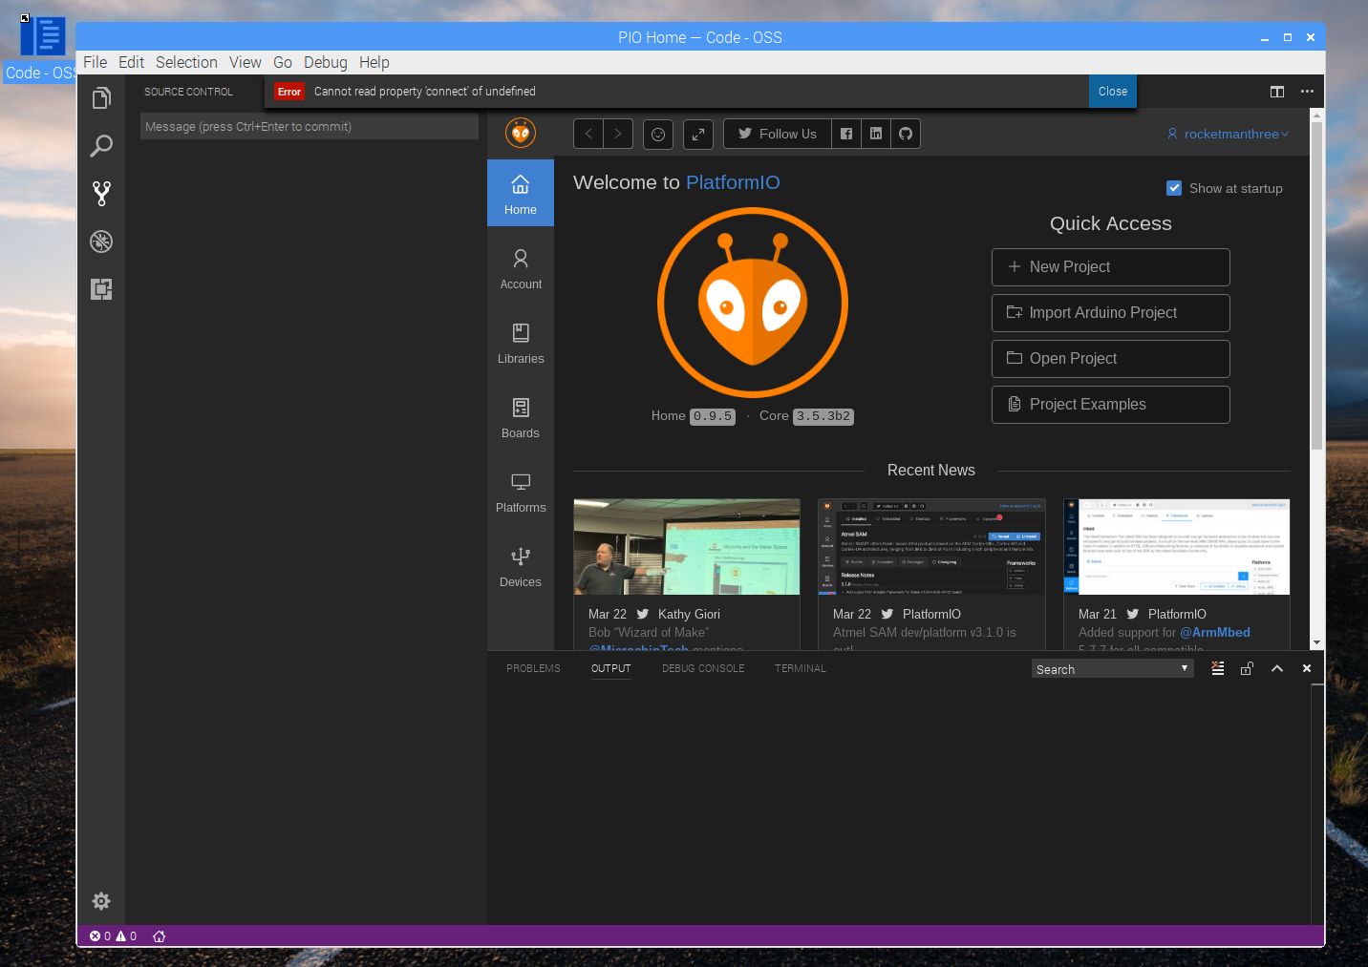1368x967 pixels.
Task: Open the Source Control view in the activity bar
Action: (x=101, y=194)
